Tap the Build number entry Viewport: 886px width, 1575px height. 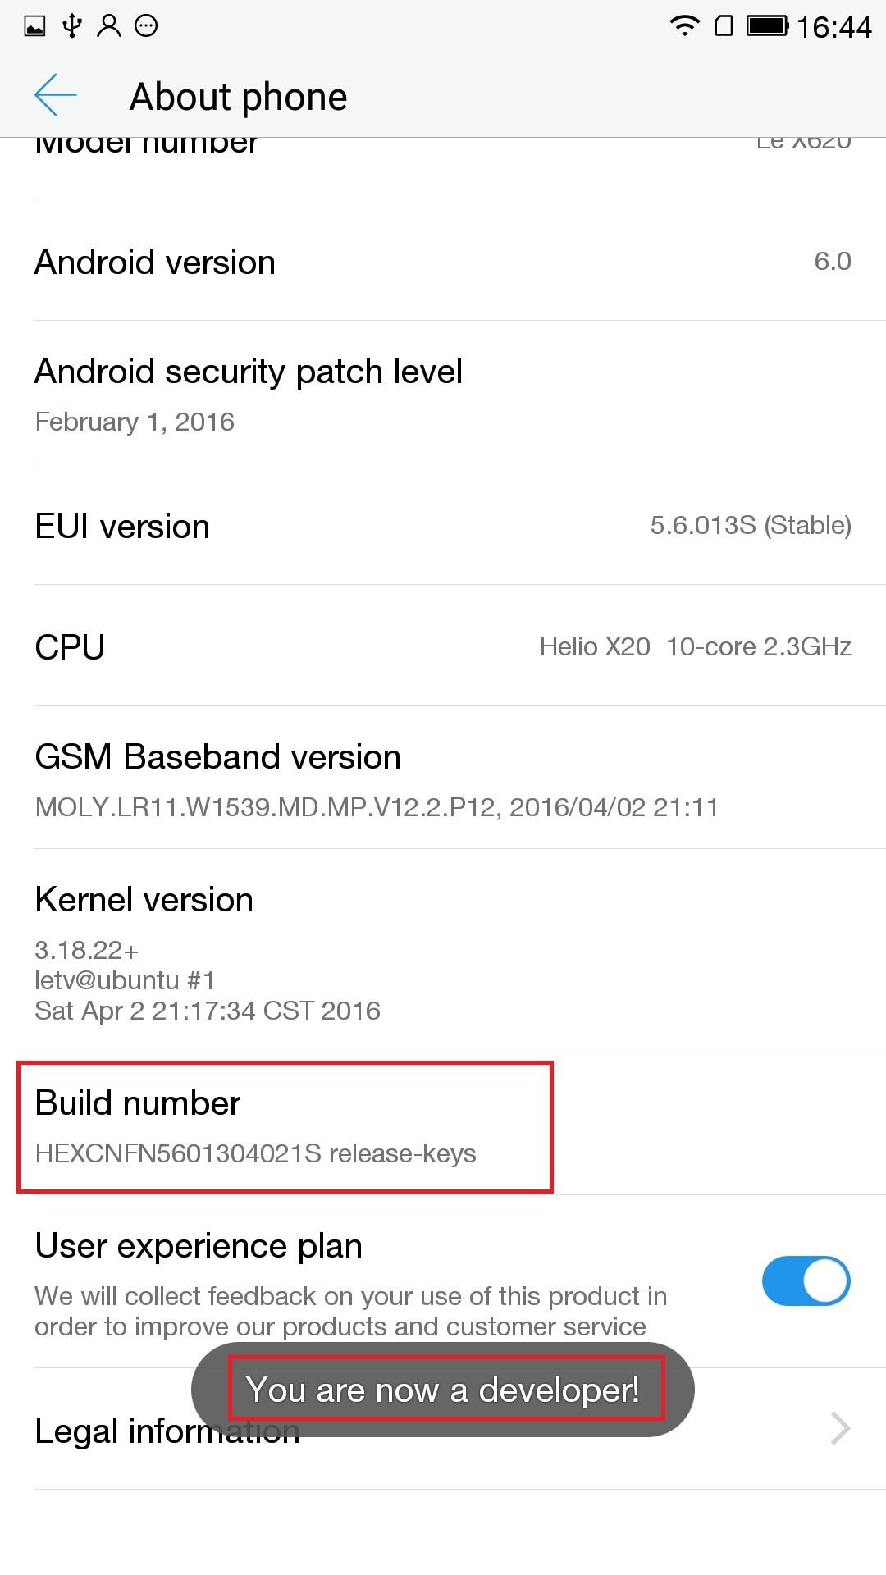click(443, 1124)
